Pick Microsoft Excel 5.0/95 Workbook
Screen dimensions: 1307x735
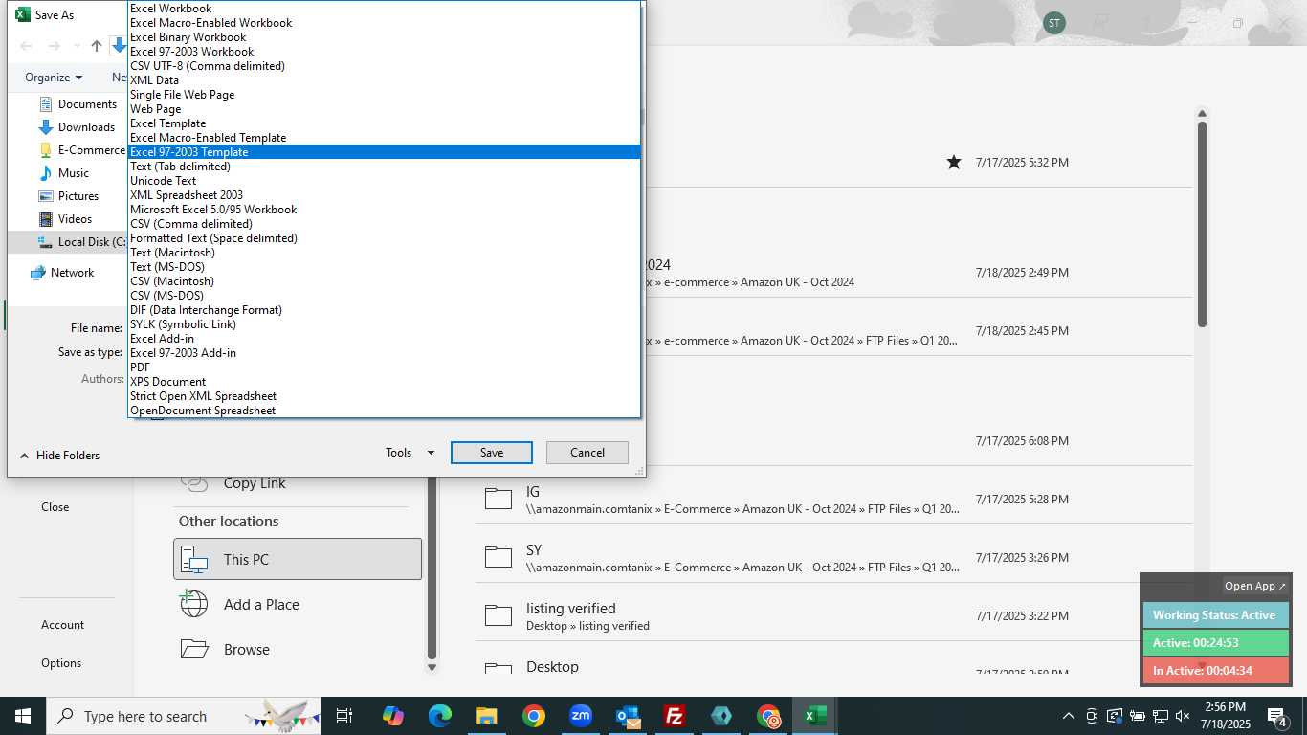pyautogui.click(x=384, y=210)
